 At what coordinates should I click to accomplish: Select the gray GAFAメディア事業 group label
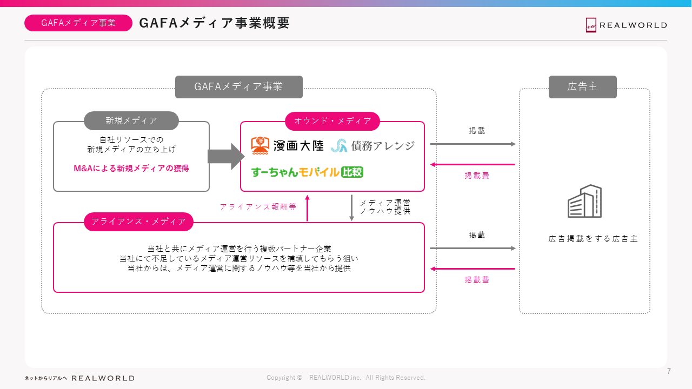pyautogui.click(x=239, y=87)
